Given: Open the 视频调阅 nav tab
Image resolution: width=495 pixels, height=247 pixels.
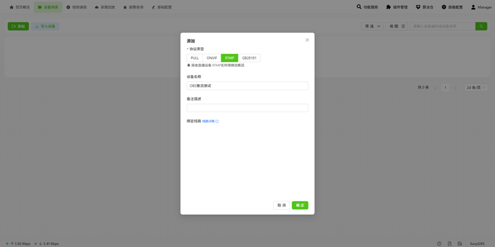Looking at the screenshot, I should [x=76, y=7].
